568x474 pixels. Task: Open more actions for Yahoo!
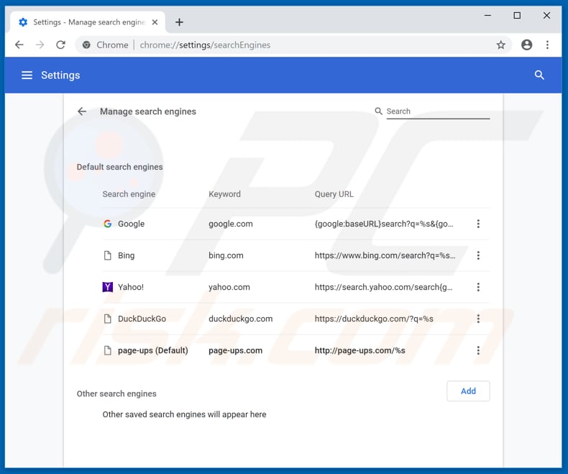(478, 287)
